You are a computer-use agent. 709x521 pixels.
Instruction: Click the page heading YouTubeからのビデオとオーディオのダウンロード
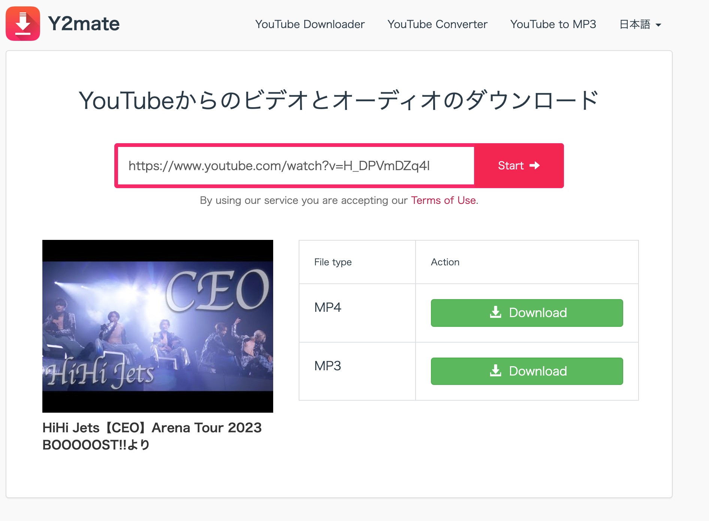pos(339,100)
